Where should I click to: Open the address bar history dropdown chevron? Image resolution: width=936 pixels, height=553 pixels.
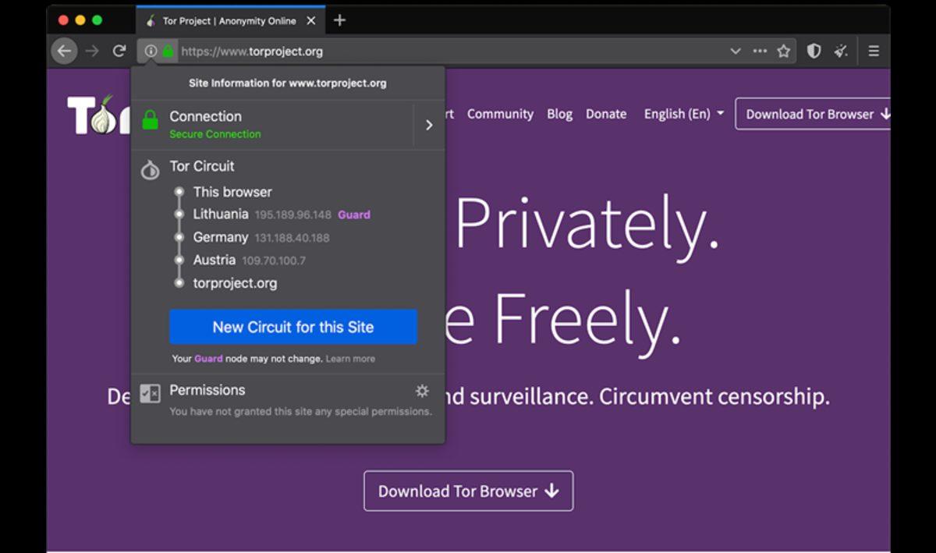[x=735, y=50]
